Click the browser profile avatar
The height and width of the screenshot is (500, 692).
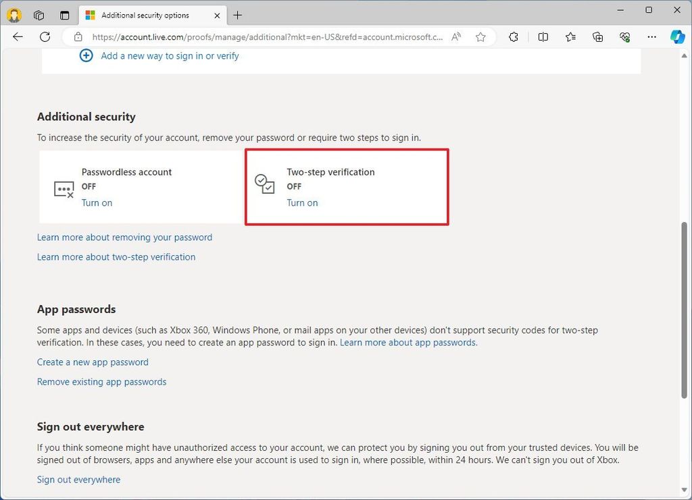[14, 15]
